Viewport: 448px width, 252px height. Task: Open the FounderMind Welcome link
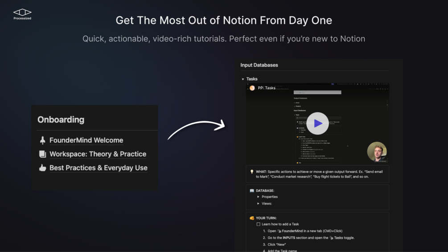click(x=86, y=140)
